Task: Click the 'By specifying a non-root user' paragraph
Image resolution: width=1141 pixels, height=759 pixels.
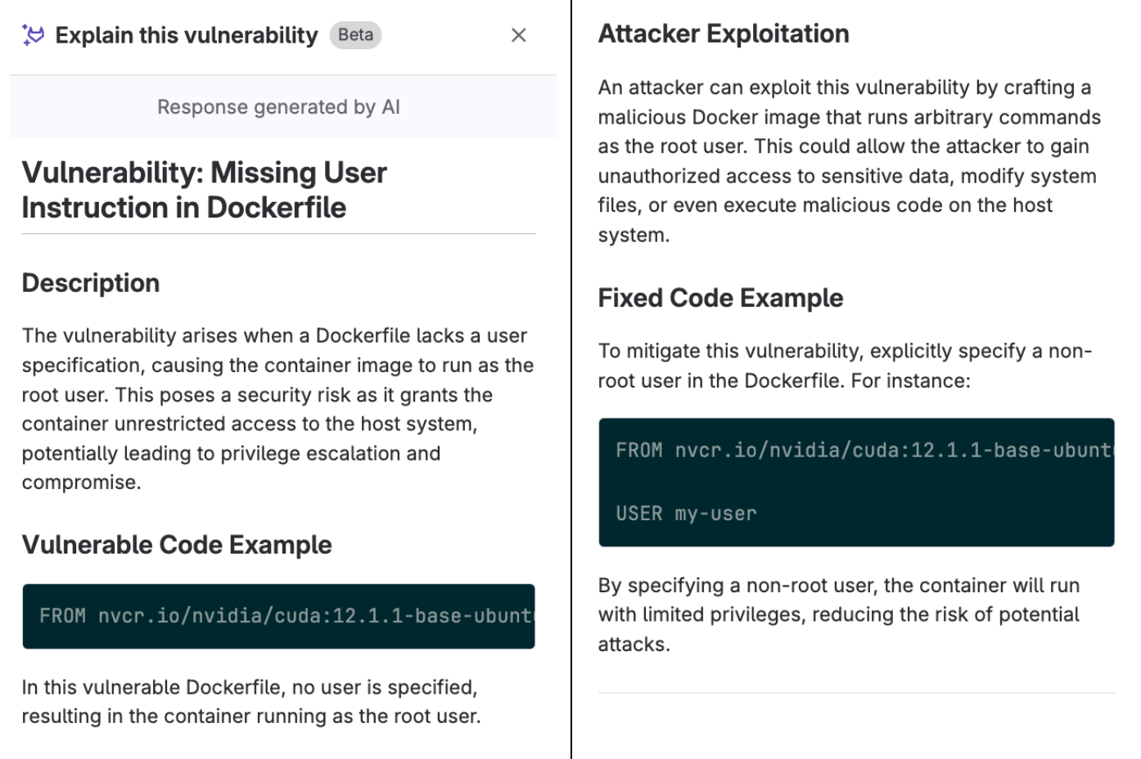Action: [839, 614]
